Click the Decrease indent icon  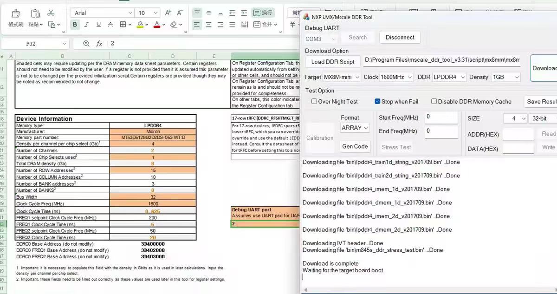[233, 13]
